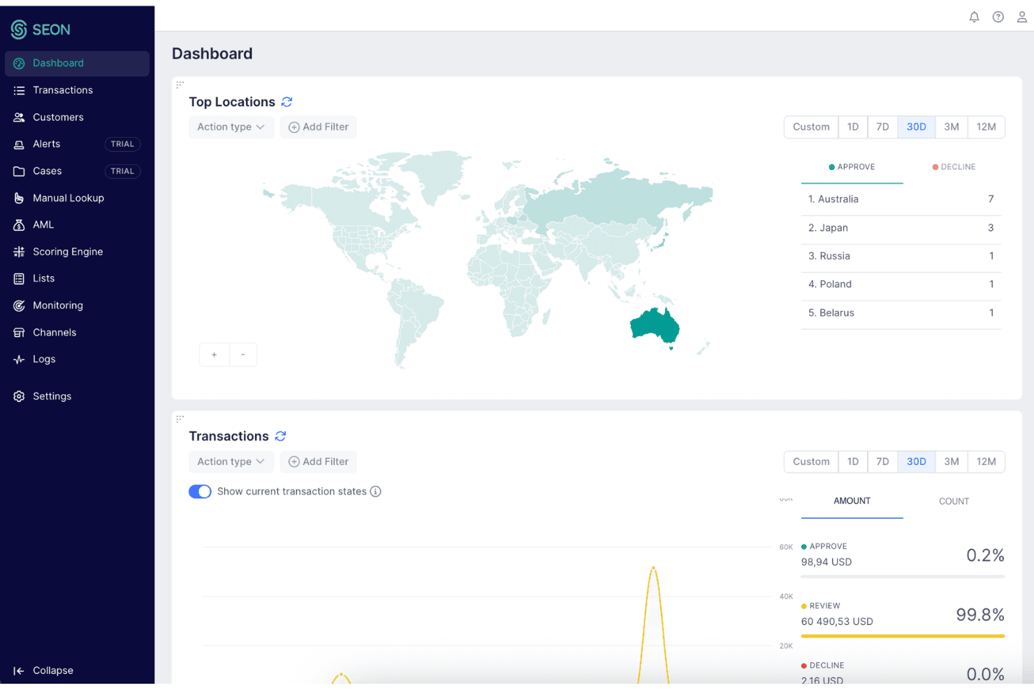Open Transactions in the sidebar
This screenshot has height=690, width=1034.
[x=77, y=90]
